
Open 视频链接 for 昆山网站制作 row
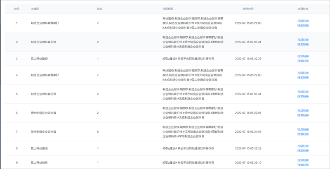pyautogui.click(x=303, y=160)
